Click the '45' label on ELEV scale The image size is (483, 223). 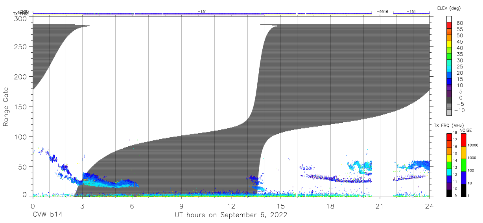(459, 42)
